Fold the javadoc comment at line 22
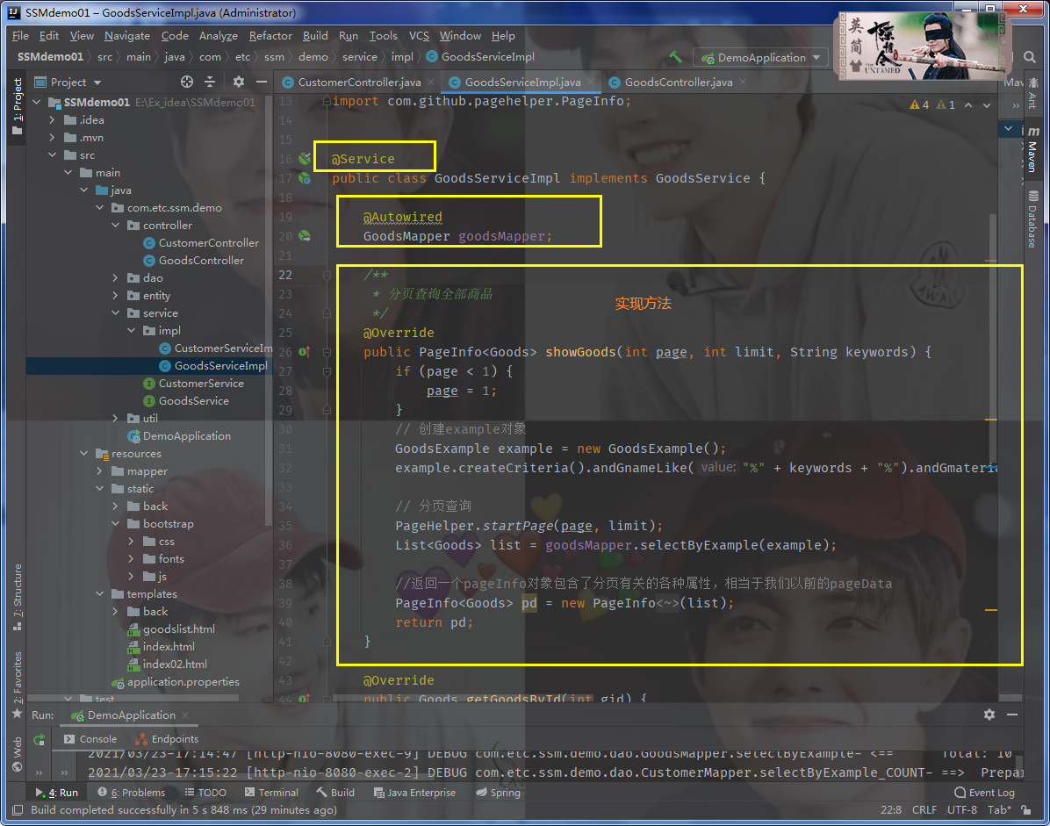 pyautogui.click(x=327, y=275)
